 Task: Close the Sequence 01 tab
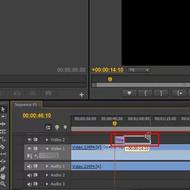(40, 104)
